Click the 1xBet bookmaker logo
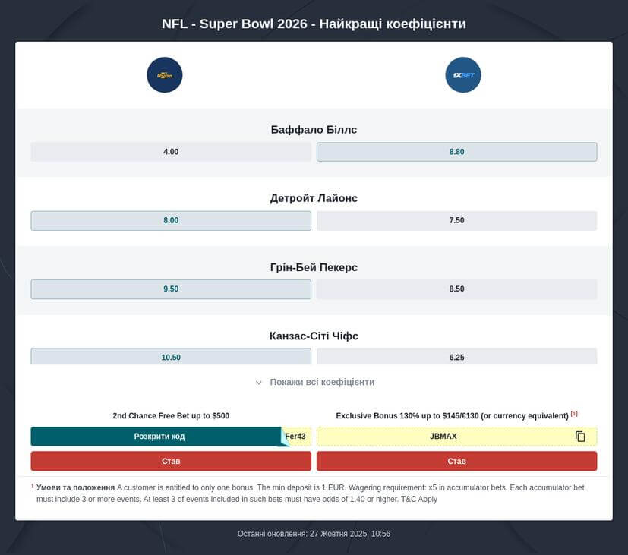The height and width of the screenshot is (555, 628). 462,75
